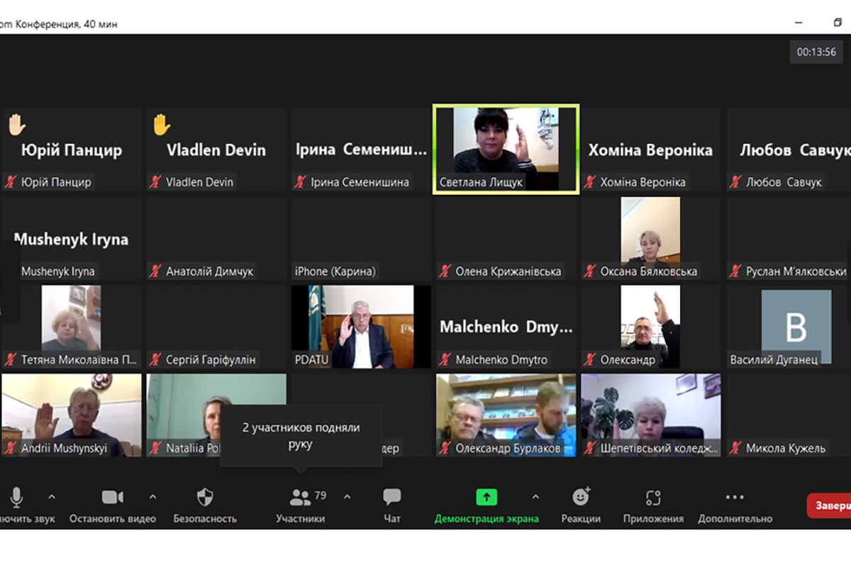The image size is (851, 567).
Task: Expand screen share options arrow
Action: pyautogui.click(x=535, y=497)
